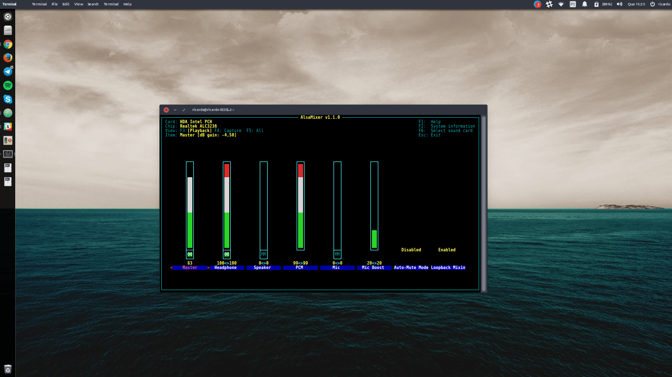Click the red notification badge showing 3
672x377 pixels.
click(538, 4)
